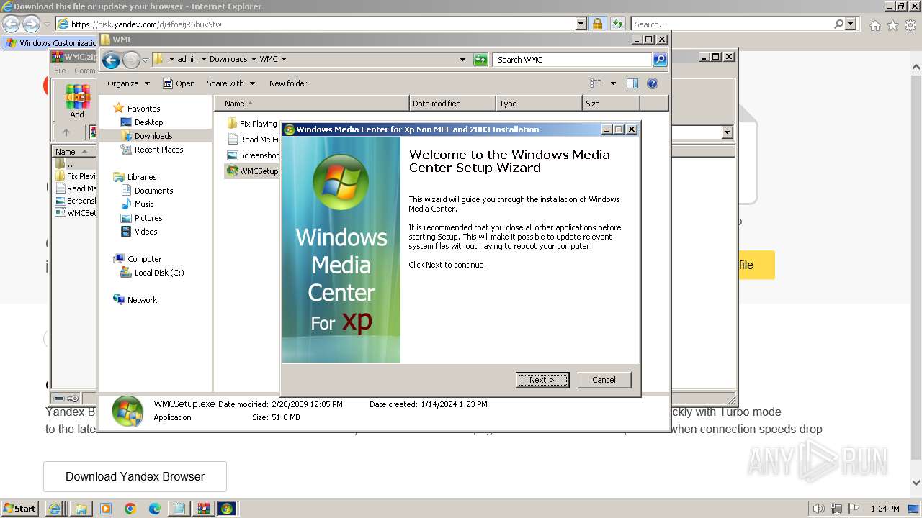This screenshot has height=518, width=922.
Task: Click the IE Search box
Action: tap(732, 24)
